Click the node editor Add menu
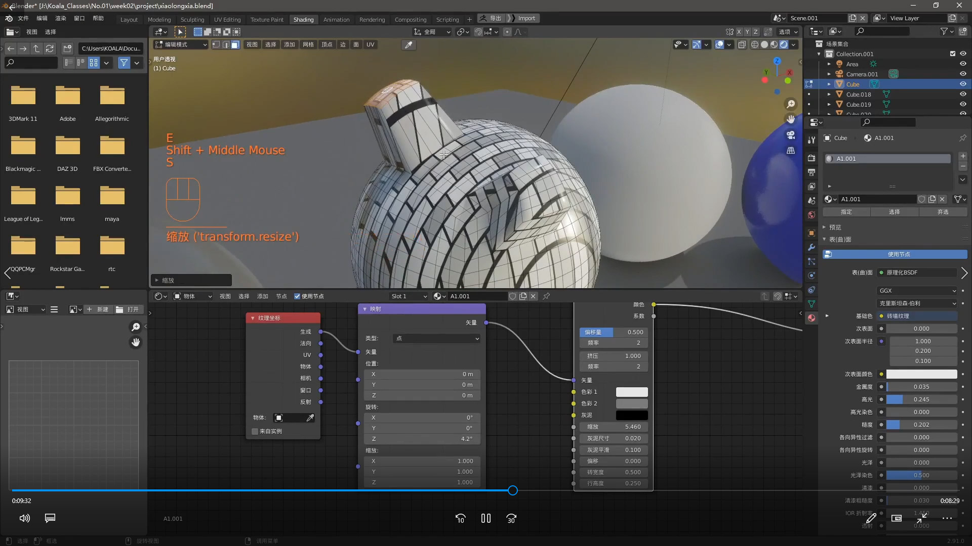The image size is (972, 546). (262, 296)
